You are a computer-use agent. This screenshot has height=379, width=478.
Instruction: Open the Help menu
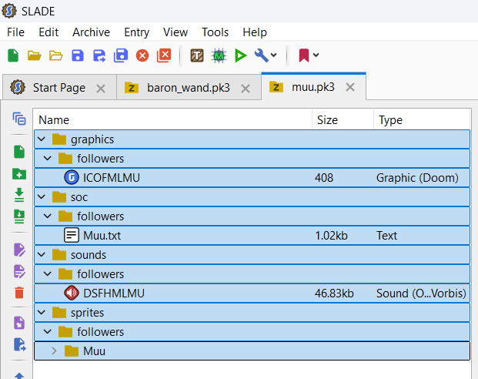pos(255,32)
